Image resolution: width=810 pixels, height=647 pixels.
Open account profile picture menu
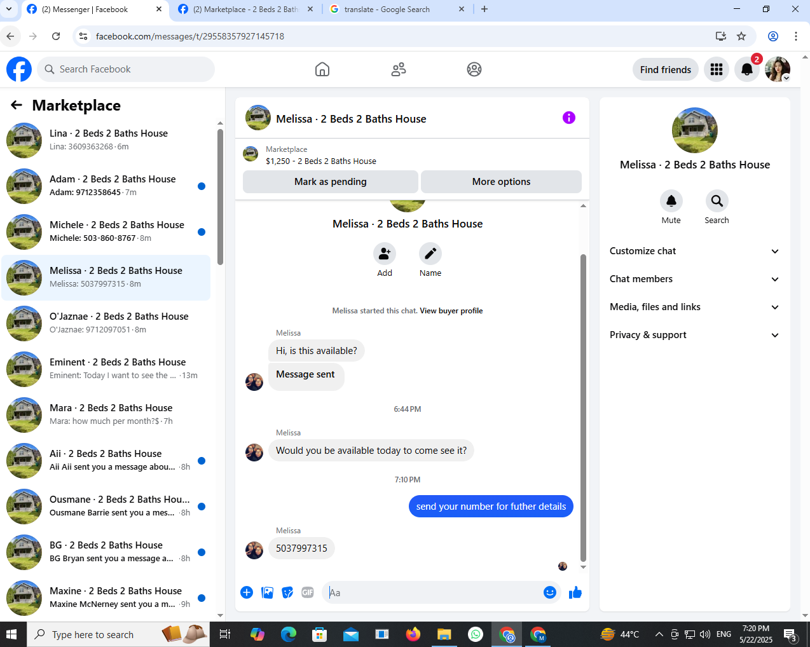pyautogui.click(x=778, y=69)
